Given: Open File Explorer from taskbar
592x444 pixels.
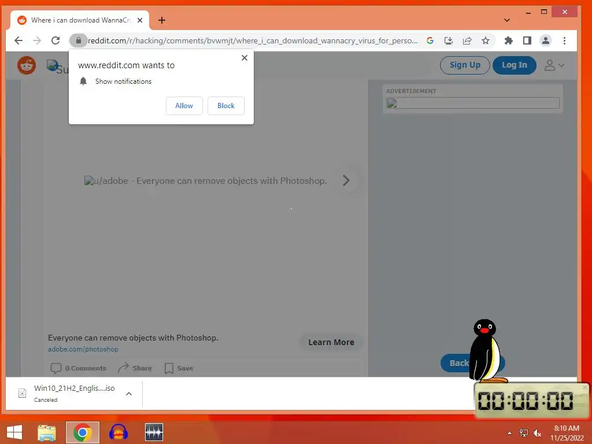Looking at the screenshot, I should (47, 432).
